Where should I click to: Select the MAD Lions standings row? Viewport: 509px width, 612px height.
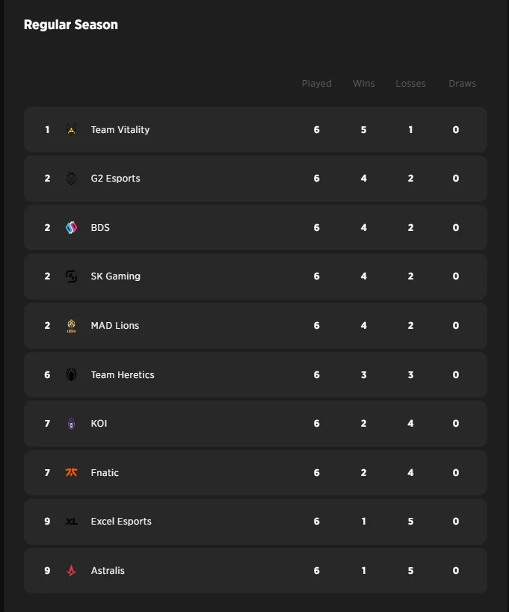click(254, 325)
